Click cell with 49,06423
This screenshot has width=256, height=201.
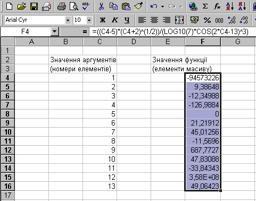[203, 186]
